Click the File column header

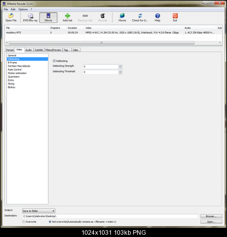27,28
